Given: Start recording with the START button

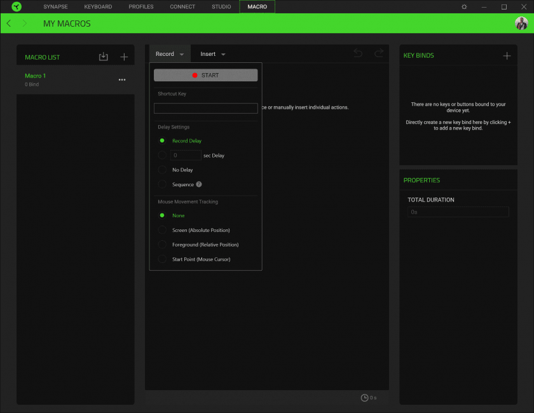Looking at the screenshot, I should point(206,75).
